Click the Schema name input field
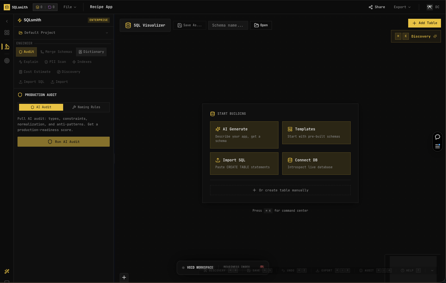 tap(228, 25)
